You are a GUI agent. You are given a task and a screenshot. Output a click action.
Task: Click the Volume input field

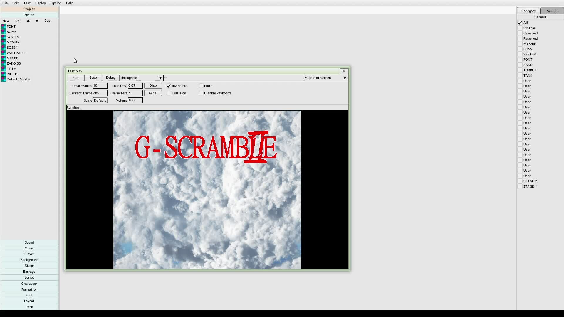tap(135, 100)
